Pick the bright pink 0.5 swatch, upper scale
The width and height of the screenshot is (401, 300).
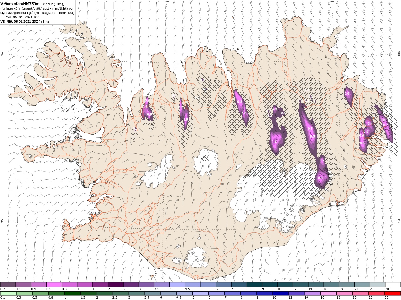(54, 285)
